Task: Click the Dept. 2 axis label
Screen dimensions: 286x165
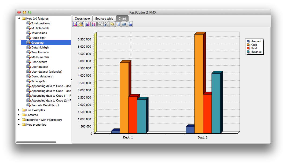Action: pos(203,137)
